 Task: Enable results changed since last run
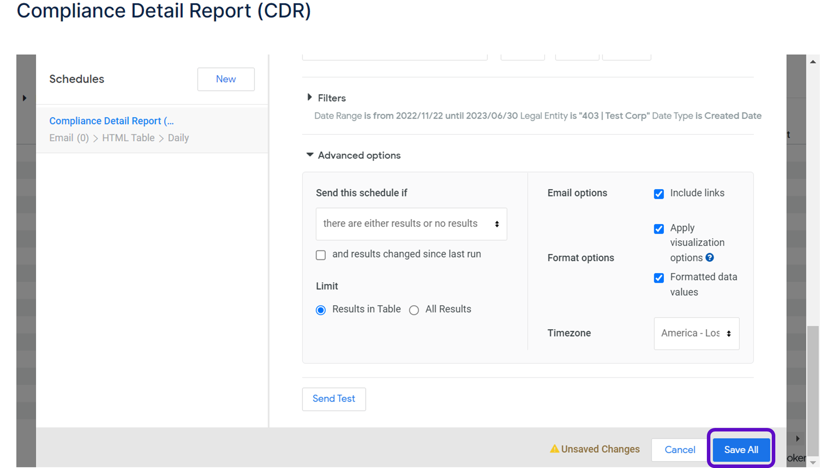click(321, 255)
